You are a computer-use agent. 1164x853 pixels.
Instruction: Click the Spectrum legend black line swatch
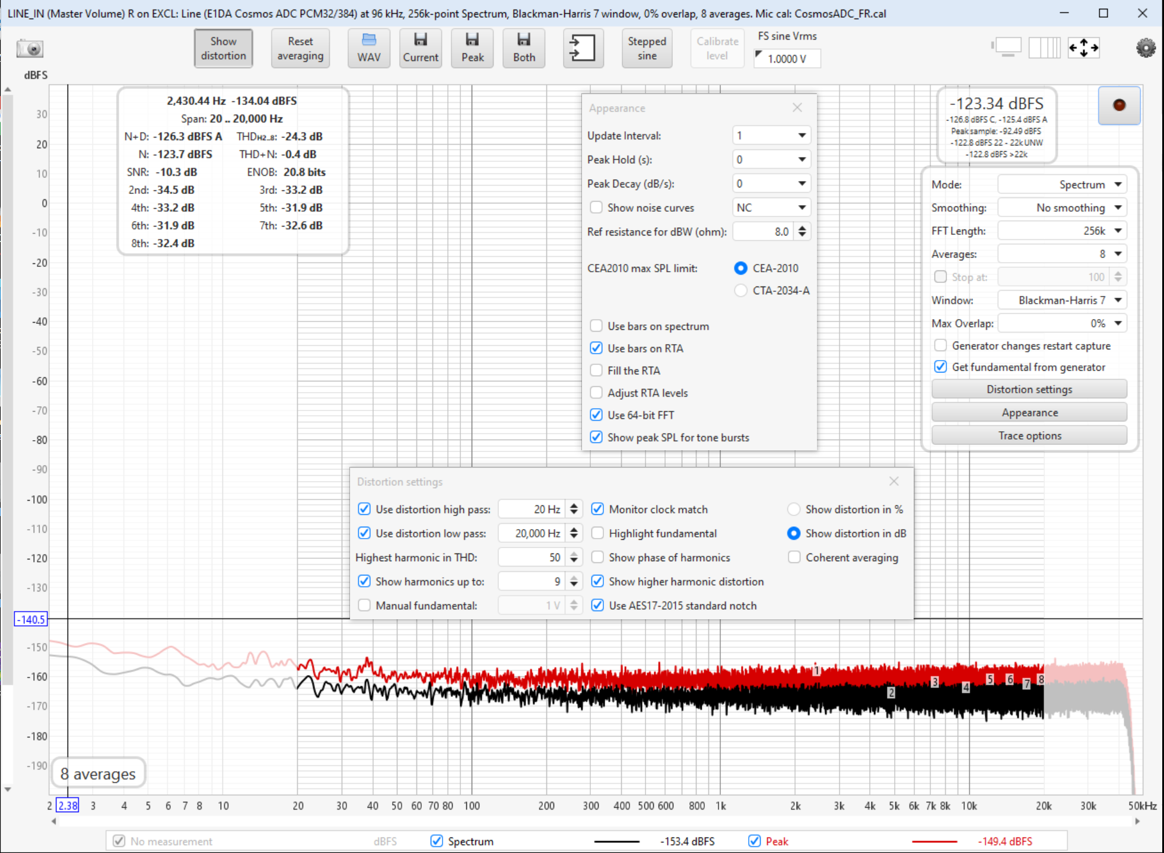[617, 841]
